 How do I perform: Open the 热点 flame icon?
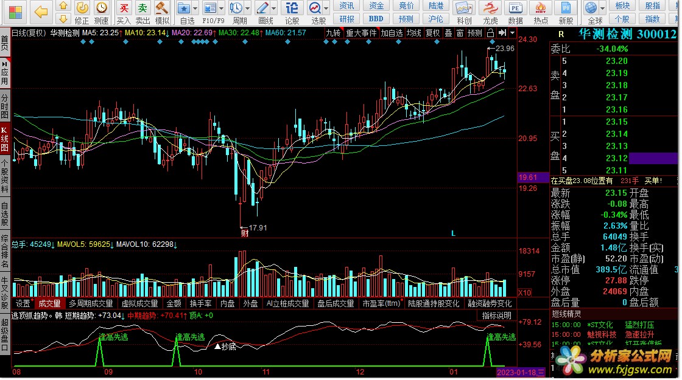coord(541,8)
